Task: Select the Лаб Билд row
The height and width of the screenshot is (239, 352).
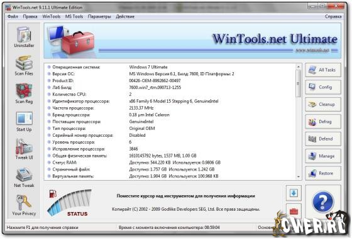Action: [x=170, y=87]
